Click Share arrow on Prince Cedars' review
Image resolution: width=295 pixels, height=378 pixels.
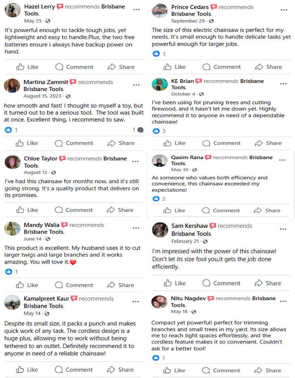(268, 67)
